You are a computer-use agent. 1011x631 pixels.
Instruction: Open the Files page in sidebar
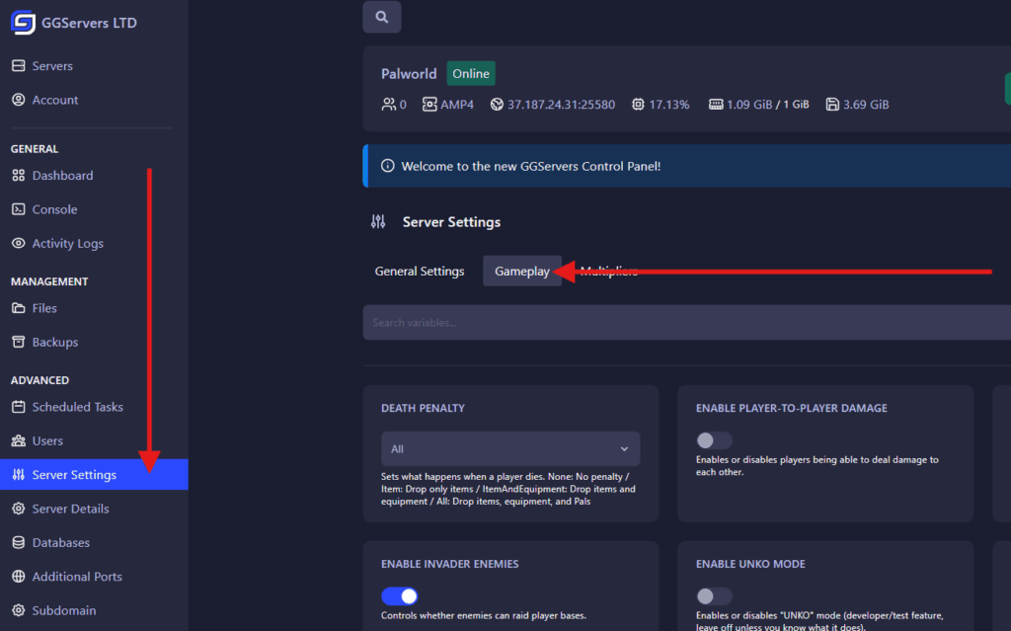click(x=44, y=308)
